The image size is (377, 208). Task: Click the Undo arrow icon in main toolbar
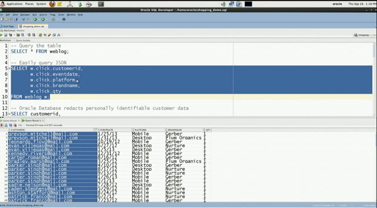coord(23,19)
